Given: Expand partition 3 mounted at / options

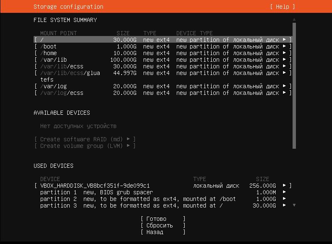Looking at the screenshot, I should [284, 205].
